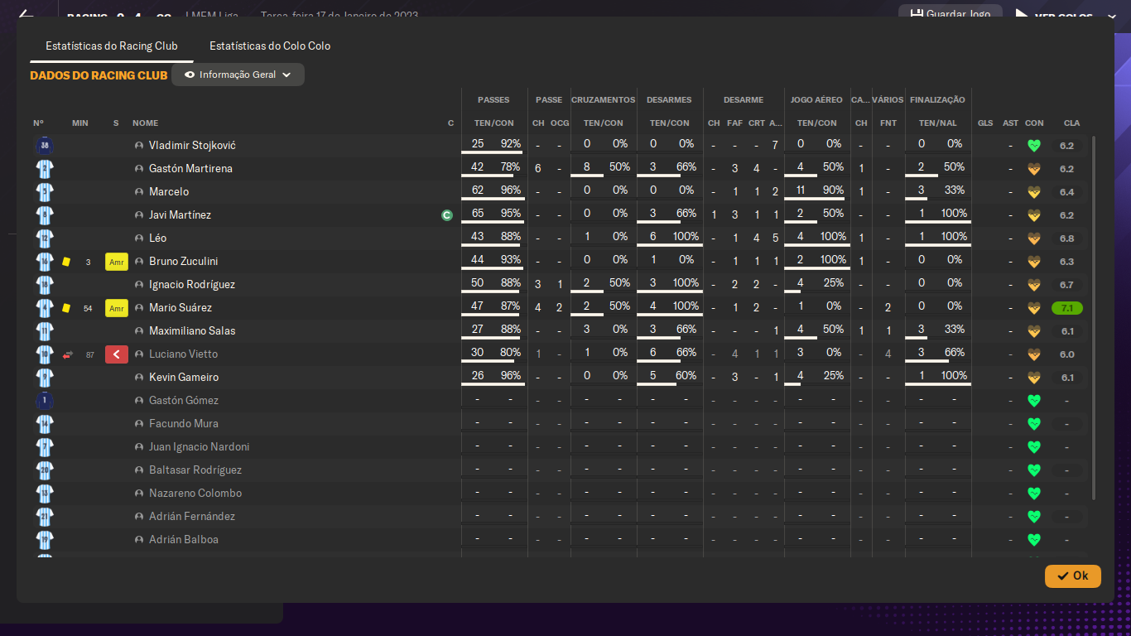1131x636 pixels.
Task: Sort by the FNT column header
Action: (x=888, y=123)
